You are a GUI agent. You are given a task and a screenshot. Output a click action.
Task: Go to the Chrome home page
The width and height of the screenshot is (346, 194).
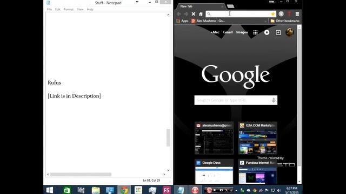point(201,14)
